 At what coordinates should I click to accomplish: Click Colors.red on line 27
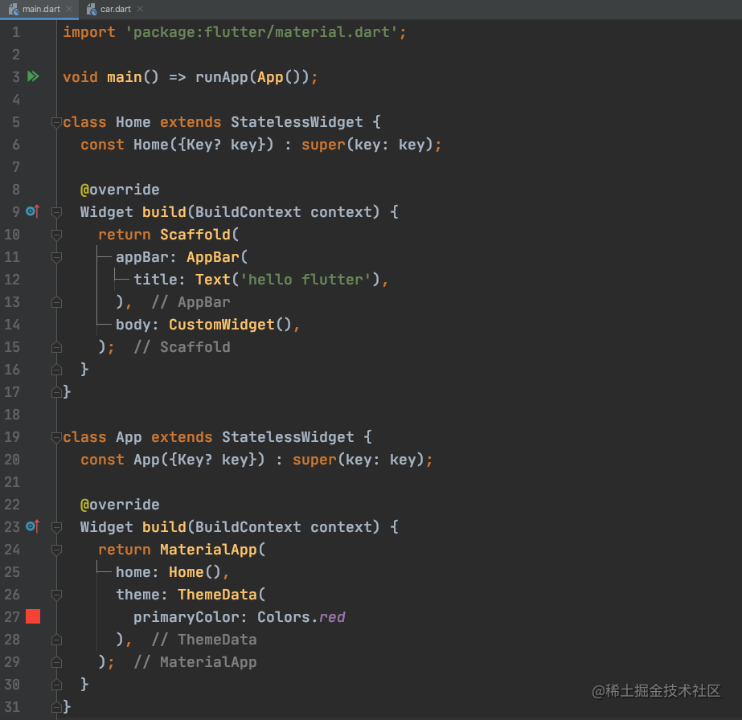[x=301, y=617]
